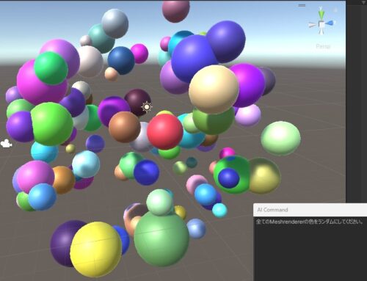The height and width of the screenshot is (281, 367).
Task: Select the directional light sun gizmo
Action: 147,107
